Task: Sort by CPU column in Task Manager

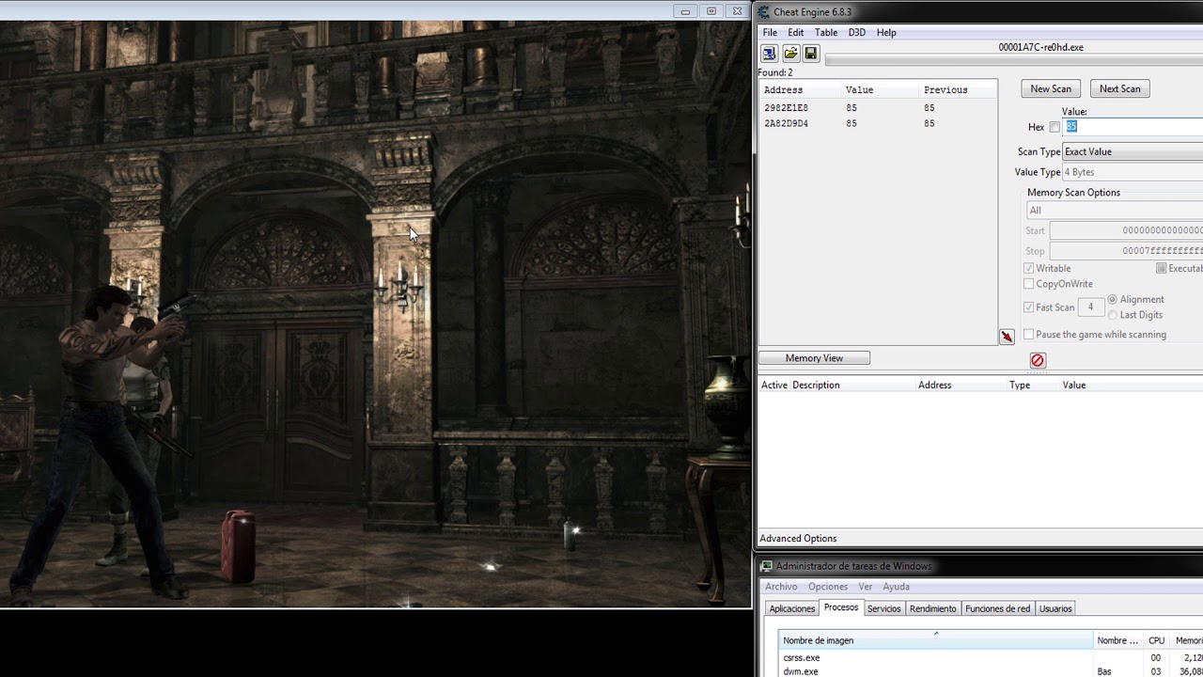Action: point(1158,640)
